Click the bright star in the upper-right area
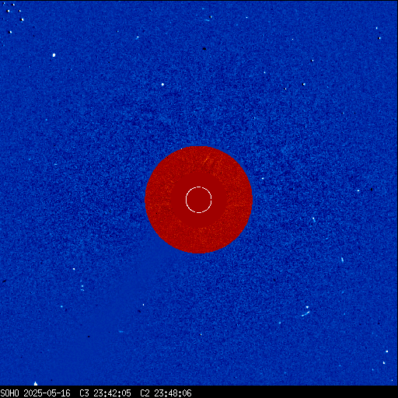This screenshot has width=398, height=398. point(304,84)
